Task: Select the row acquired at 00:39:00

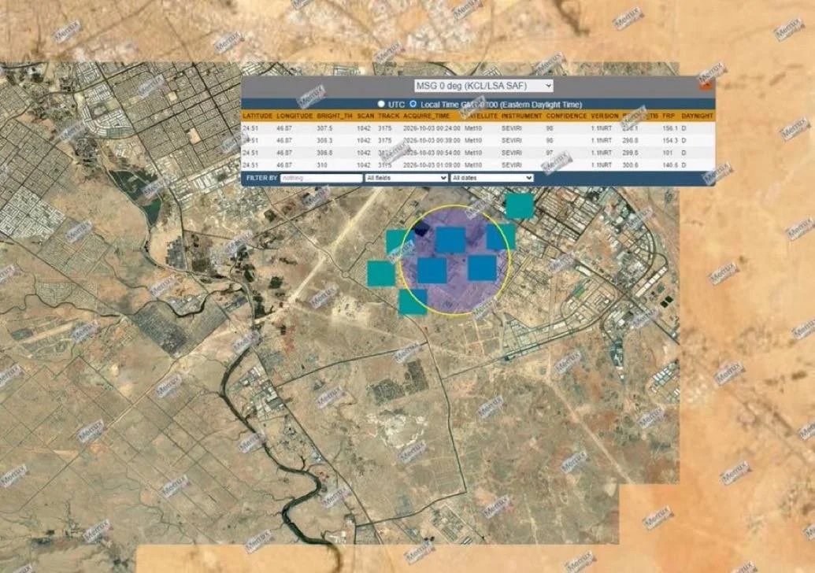Action: pyautogui.click(x=478, y=140)
